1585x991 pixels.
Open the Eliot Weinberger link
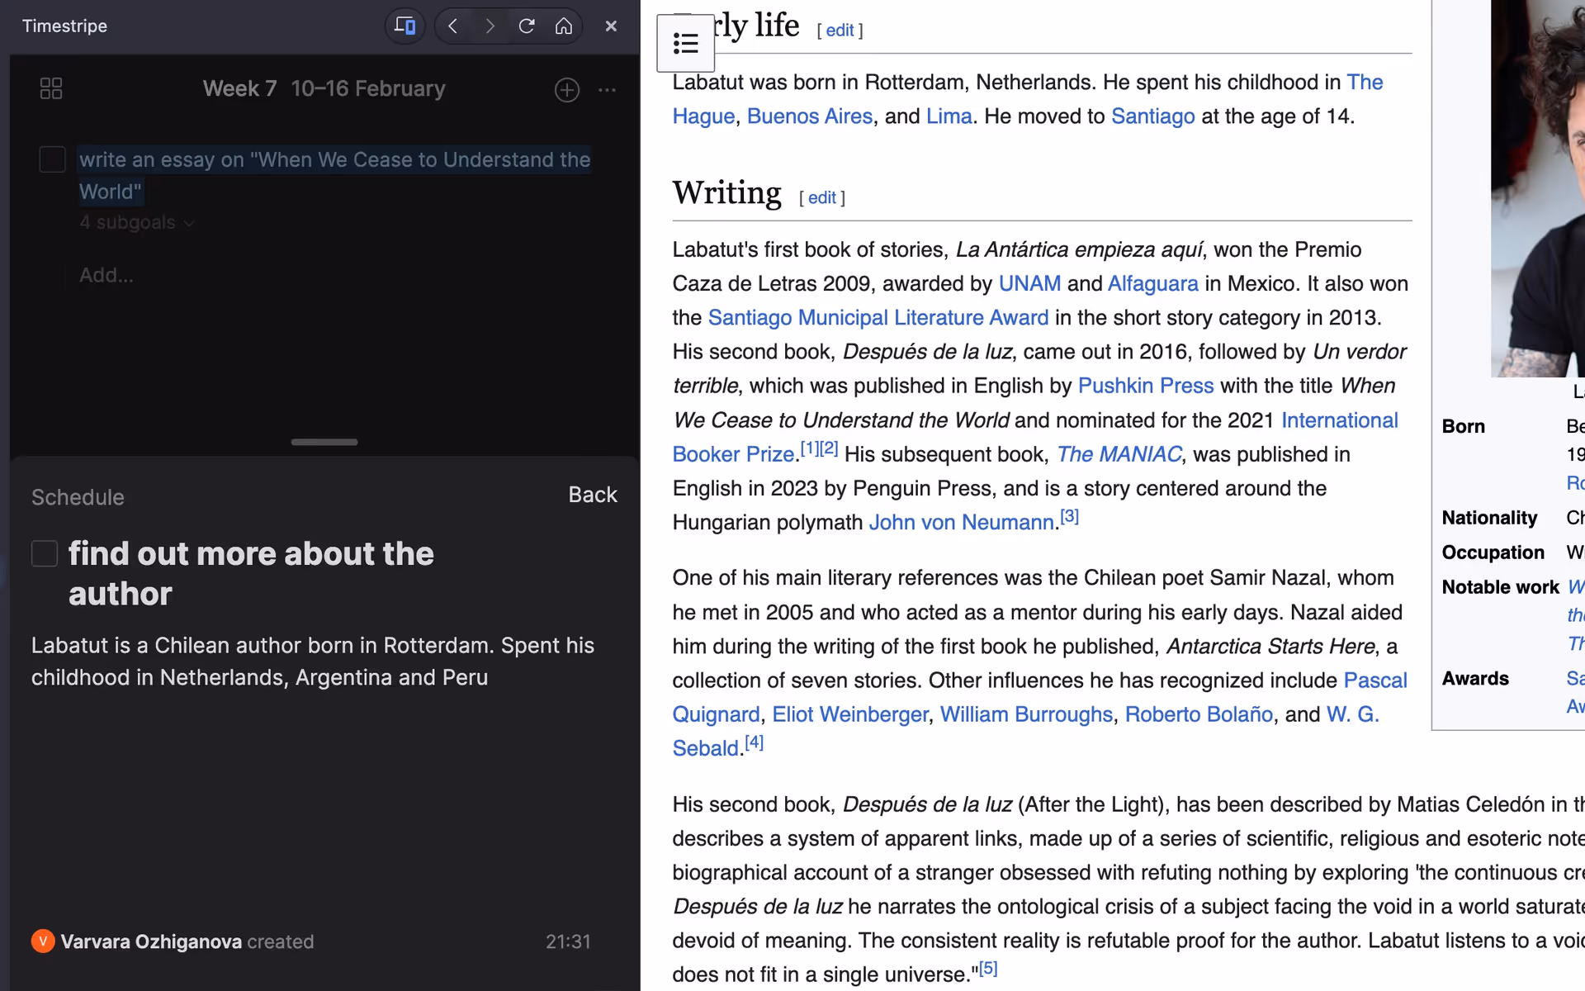click(850, 715)
